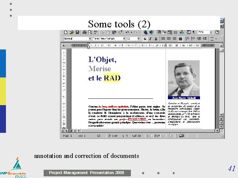
Task: Jump to next page browse button
Action: point(221,127)
